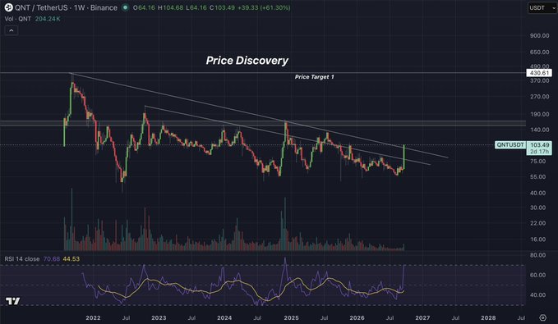Click the TradingView logo icon
Image resolution: width=558 pixels, height=324 pixels.
coord(13,301)
